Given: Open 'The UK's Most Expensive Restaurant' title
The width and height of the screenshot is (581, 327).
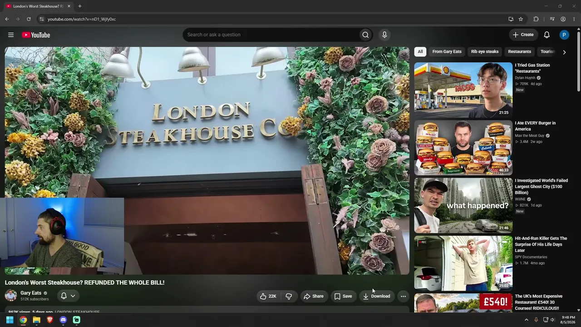Looking at the screenshot, I should (x=538, y=302).
